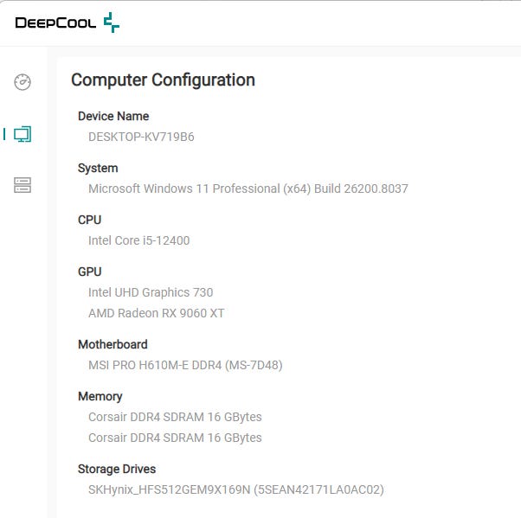Click the CPU label
The height and width of the screenshot is (518, 521).
[90, 220]
